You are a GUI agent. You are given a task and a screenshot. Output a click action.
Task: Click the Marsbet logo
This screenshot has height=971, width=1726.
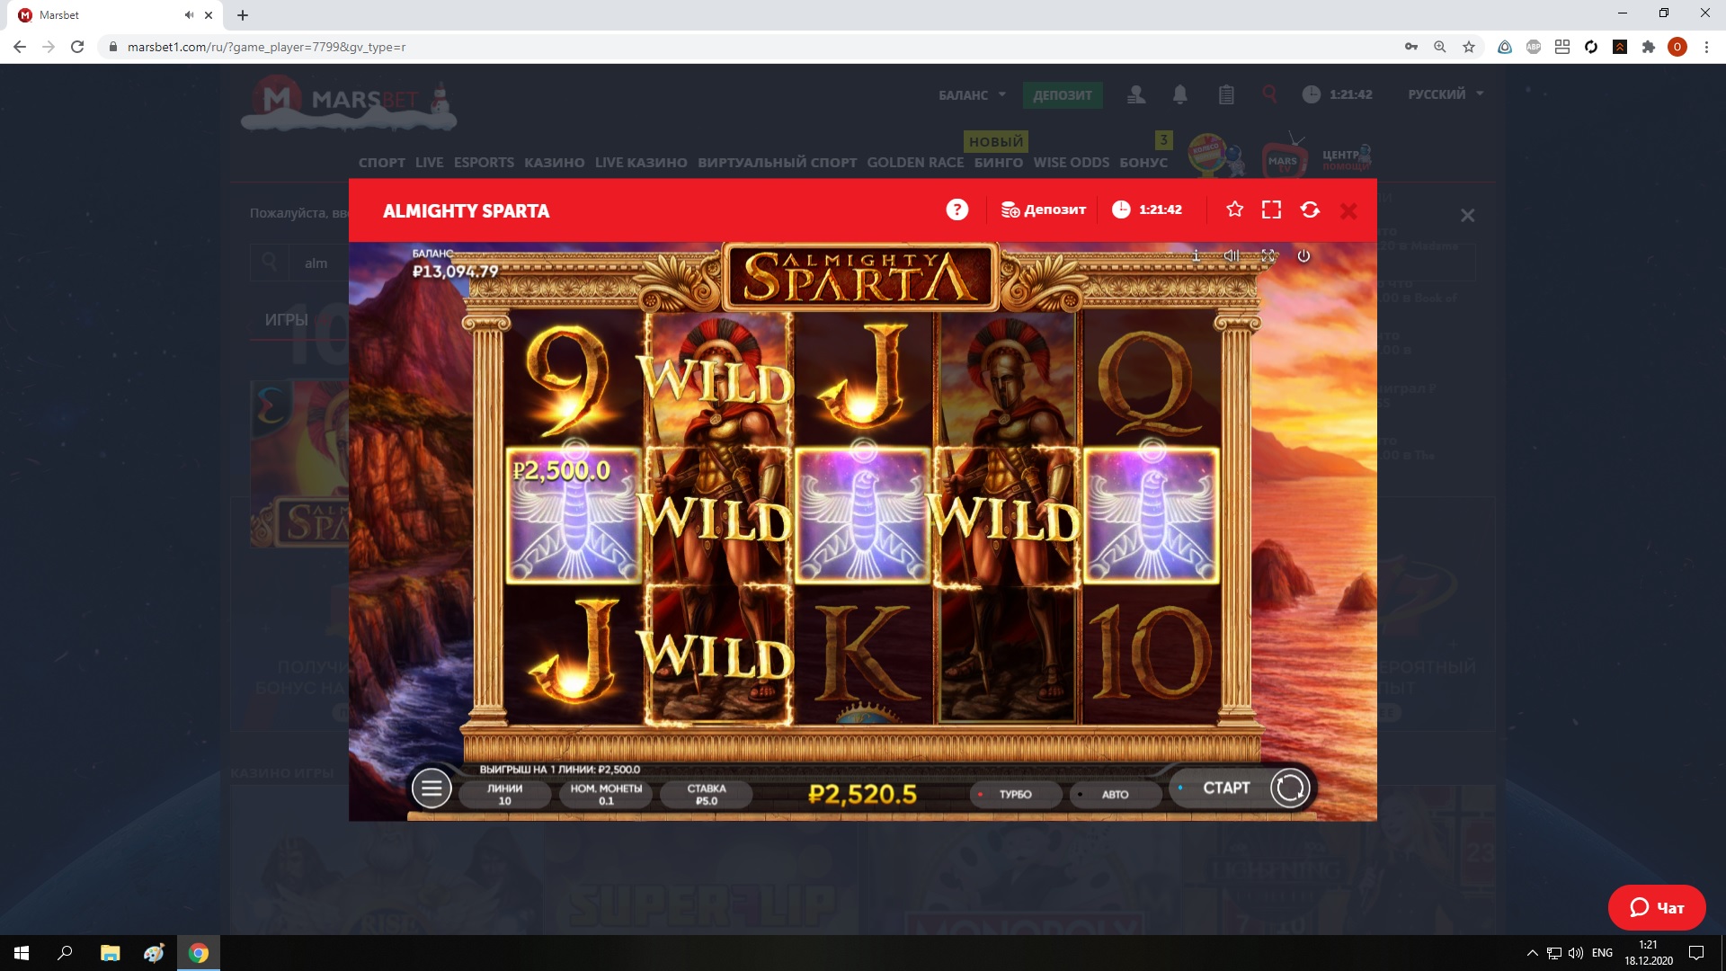click(349, 102)
